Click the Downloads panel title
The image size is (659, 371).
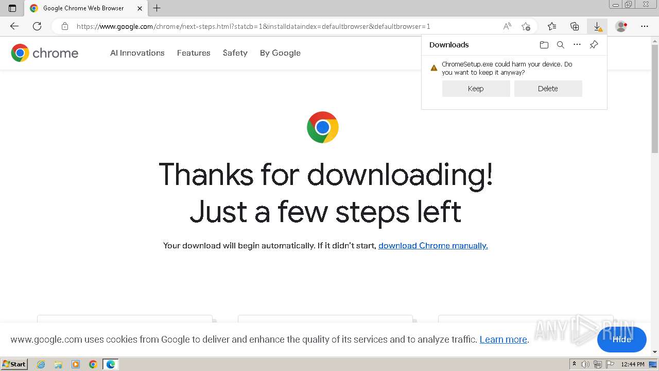(449, 45)
